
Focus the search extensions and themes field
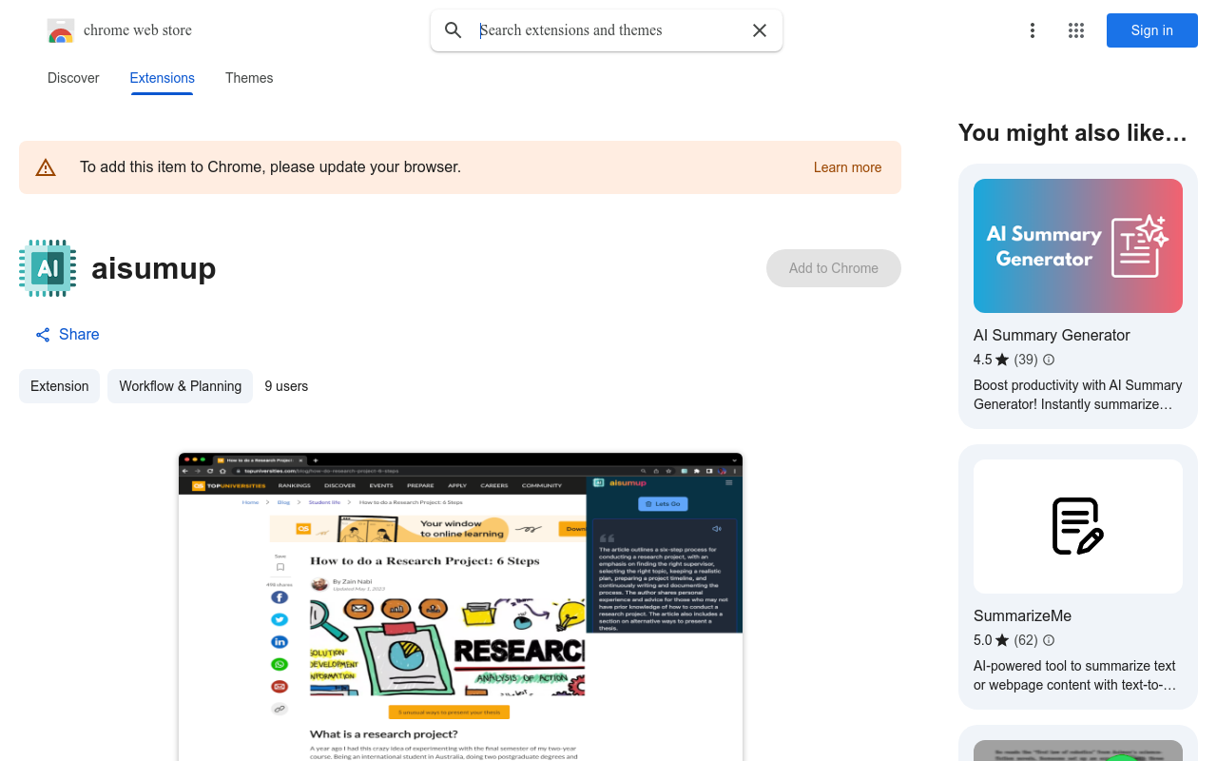tap(608, 30)
